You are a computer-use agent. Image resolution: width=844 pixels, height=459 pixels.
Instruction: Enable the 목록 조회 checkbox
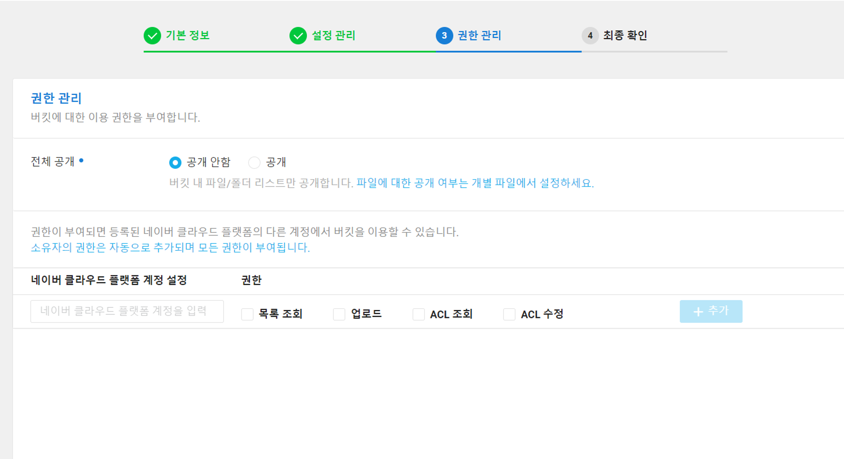click(247, 314)
